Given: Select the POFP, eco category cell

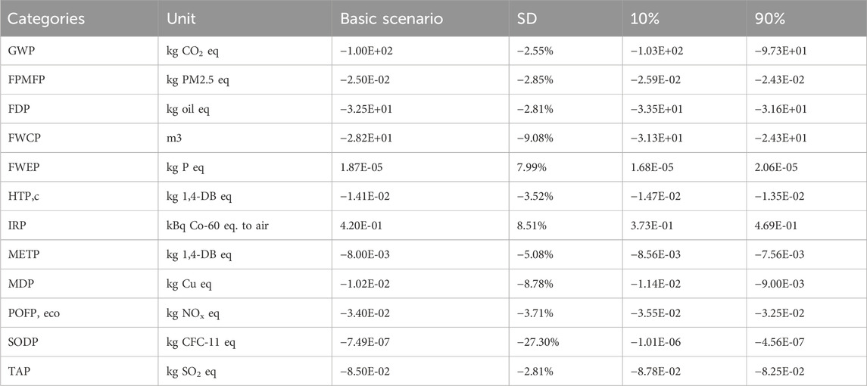Looking at the screenshot, I should tap(38, 313).
